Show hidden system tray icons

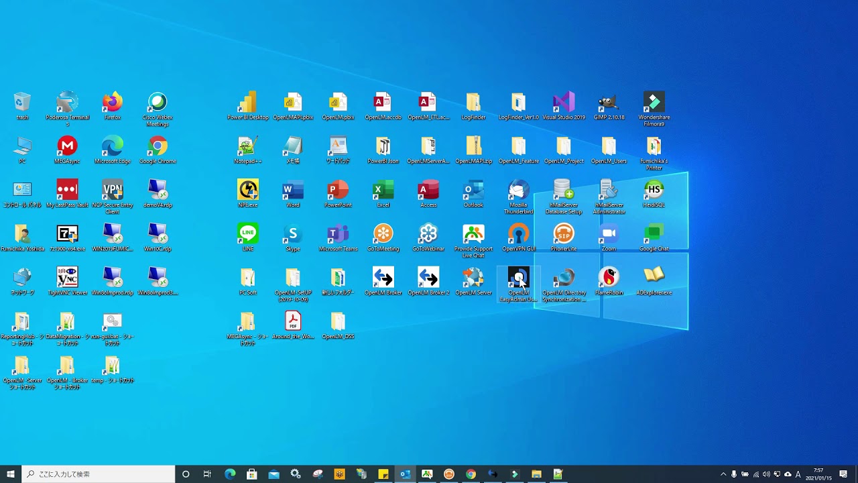click(x=723, y=474)
